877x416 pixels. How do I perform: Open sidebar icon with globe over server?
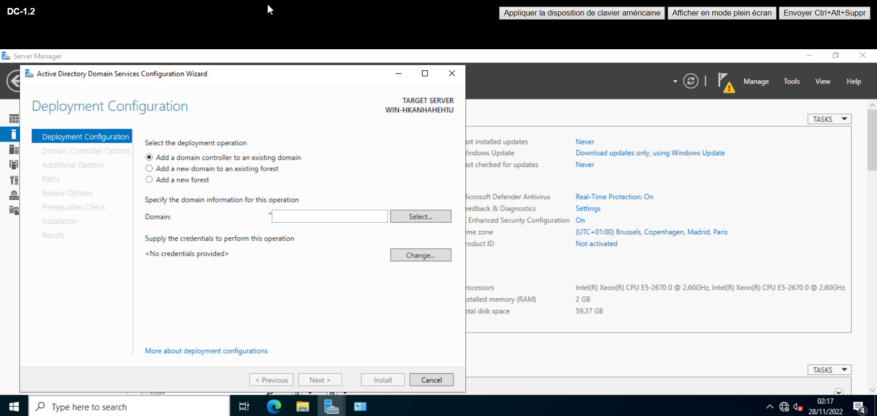[14, 195]
